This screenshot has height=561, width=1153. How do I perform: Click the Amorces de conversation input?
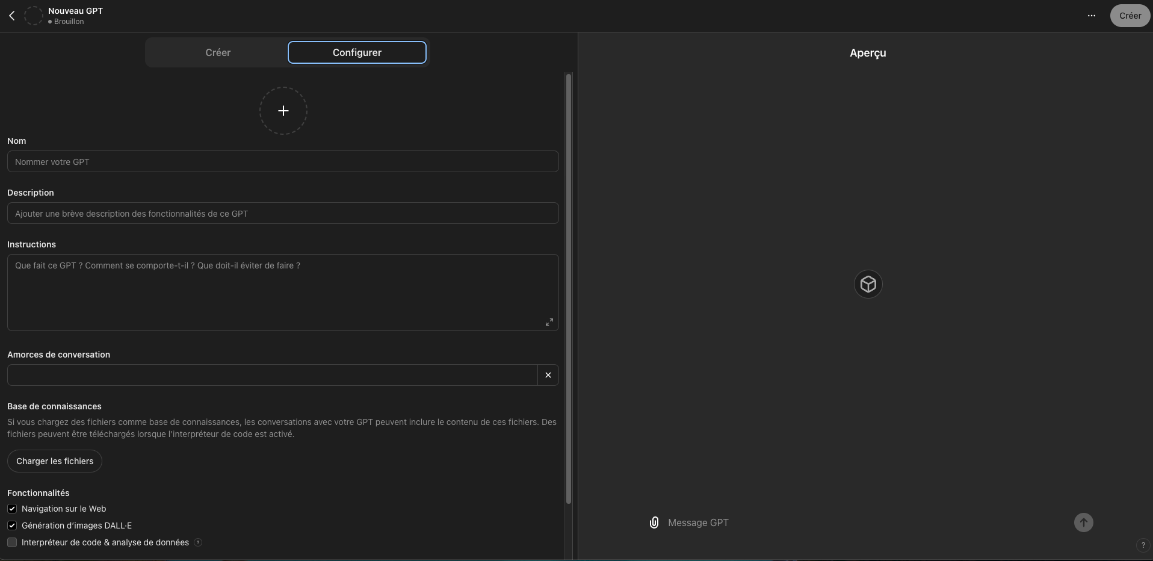coord(272,375)
